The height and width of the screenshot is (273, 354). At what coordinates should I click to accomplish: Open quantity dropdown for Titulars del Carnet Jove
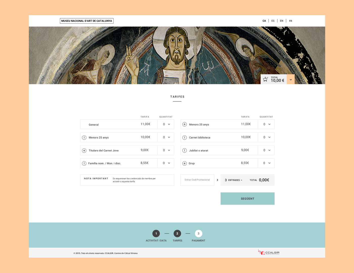click(x=166, y=150)
